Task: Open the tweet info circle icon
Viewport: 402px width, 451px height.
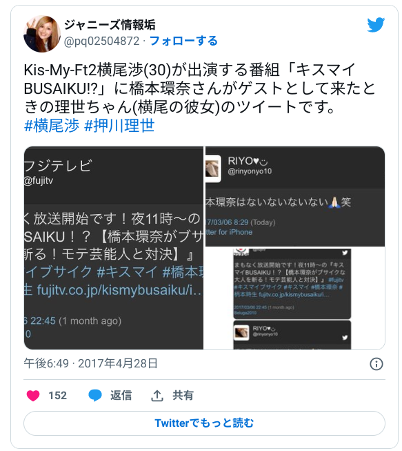Action: [376, 364]
